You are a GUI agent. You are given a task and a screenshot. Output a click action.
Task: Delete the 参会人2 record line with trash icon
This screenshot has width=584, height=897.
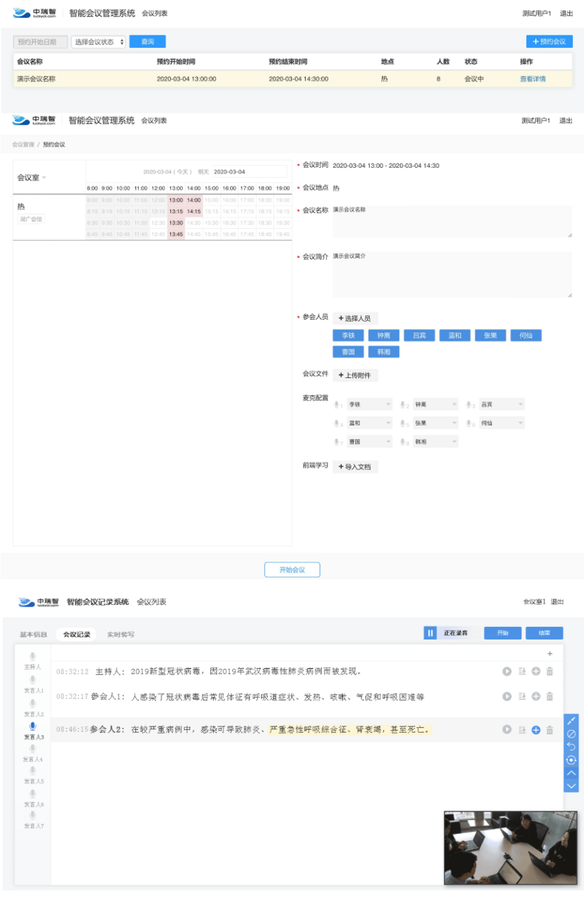(x=550, y=729)
